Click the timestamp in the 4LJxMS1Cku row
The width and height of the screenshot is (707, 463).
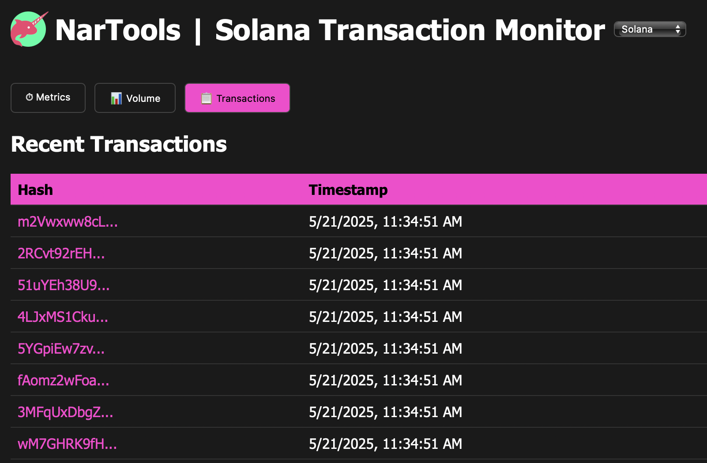pos(385,317)
